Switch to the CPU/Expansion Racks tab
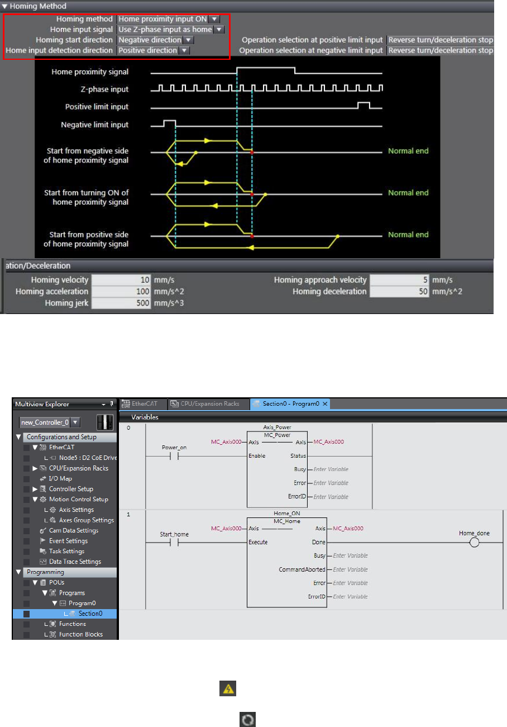This screenshot has height=727, width=507. [x=208, y=403]
